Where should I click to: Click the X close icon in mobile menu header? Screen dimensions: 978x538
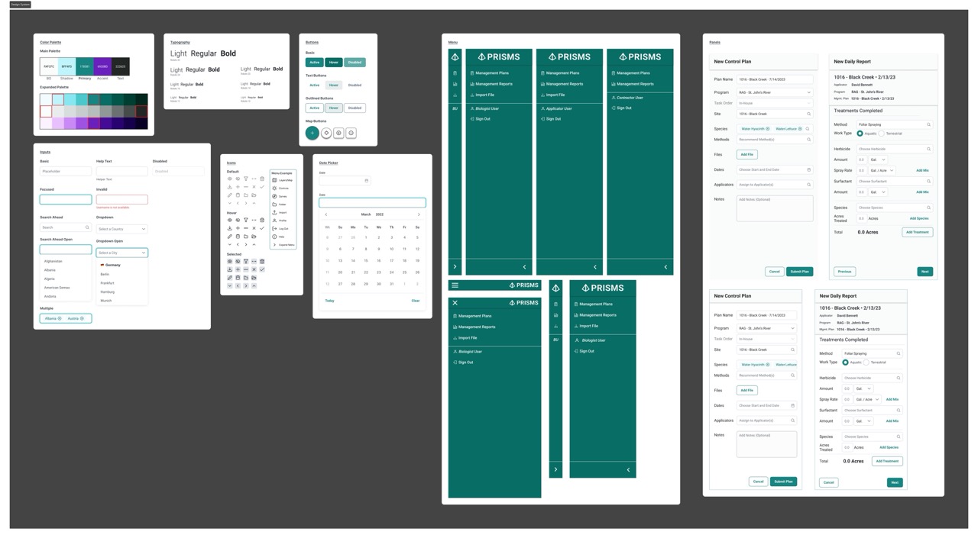(455, 303)
